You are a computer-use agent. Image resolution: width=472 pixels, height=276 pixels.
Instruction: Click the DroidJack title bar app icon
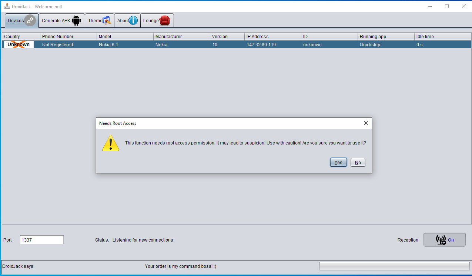[7, 6]
